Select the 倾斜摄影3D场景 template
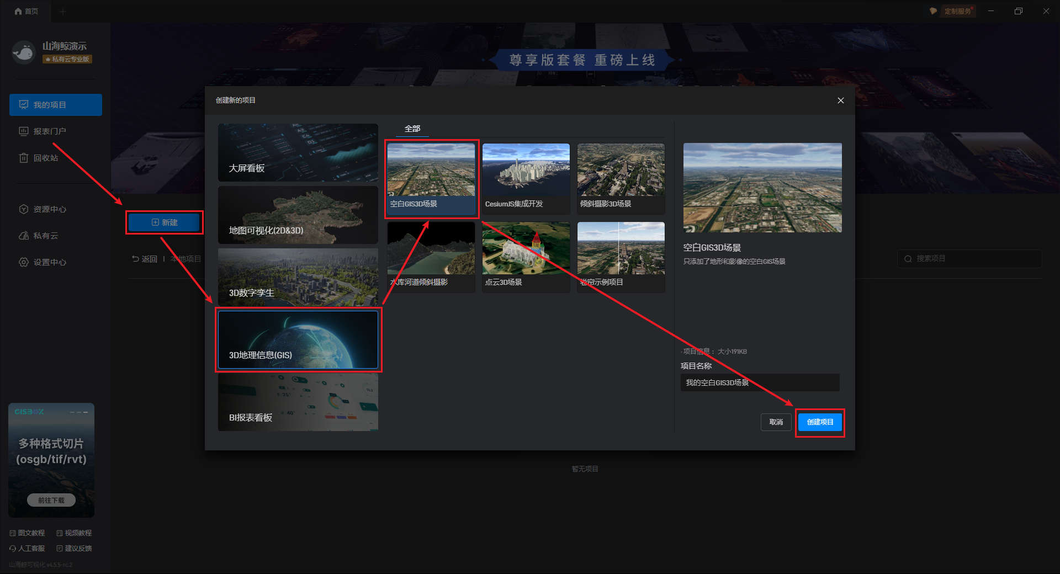Image resolution: width=1060 pixels, height=574 pixels. tap(621, 179)
